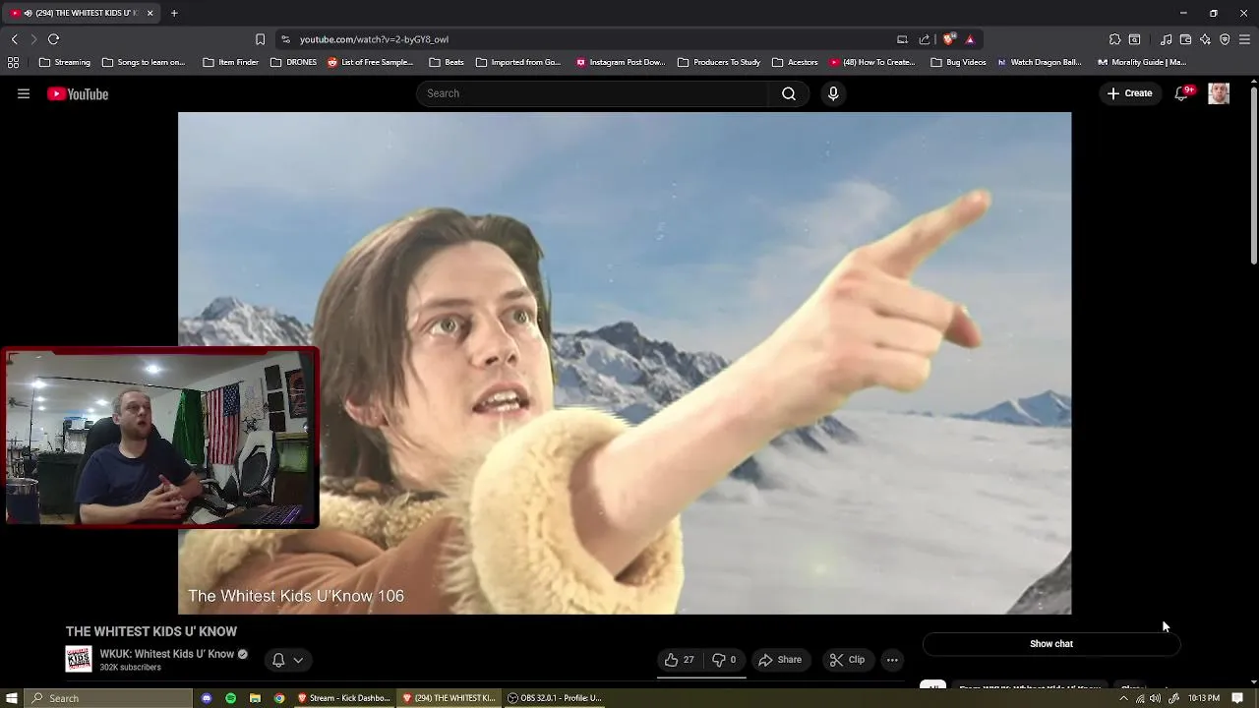The height and width of the screenshot is (708, 1259).
Task: Open the extensions puzzle icon
Action: pyautogui.click(x=1114, y=39)
